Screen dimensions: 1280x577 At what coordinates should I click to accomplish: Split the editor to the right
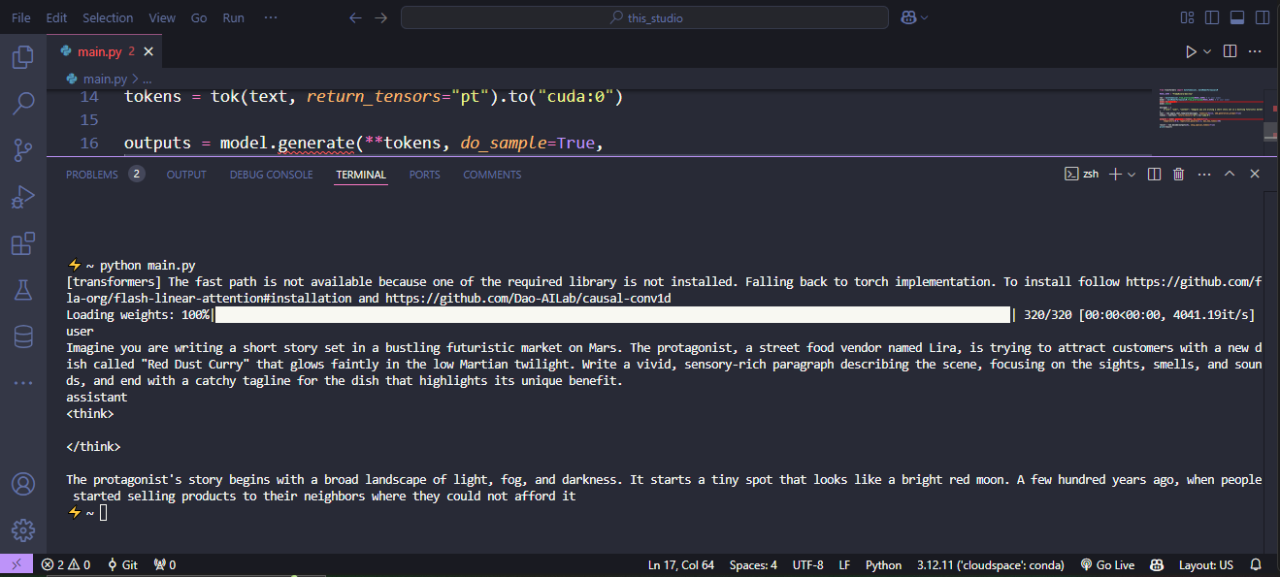pos(1231,51)
